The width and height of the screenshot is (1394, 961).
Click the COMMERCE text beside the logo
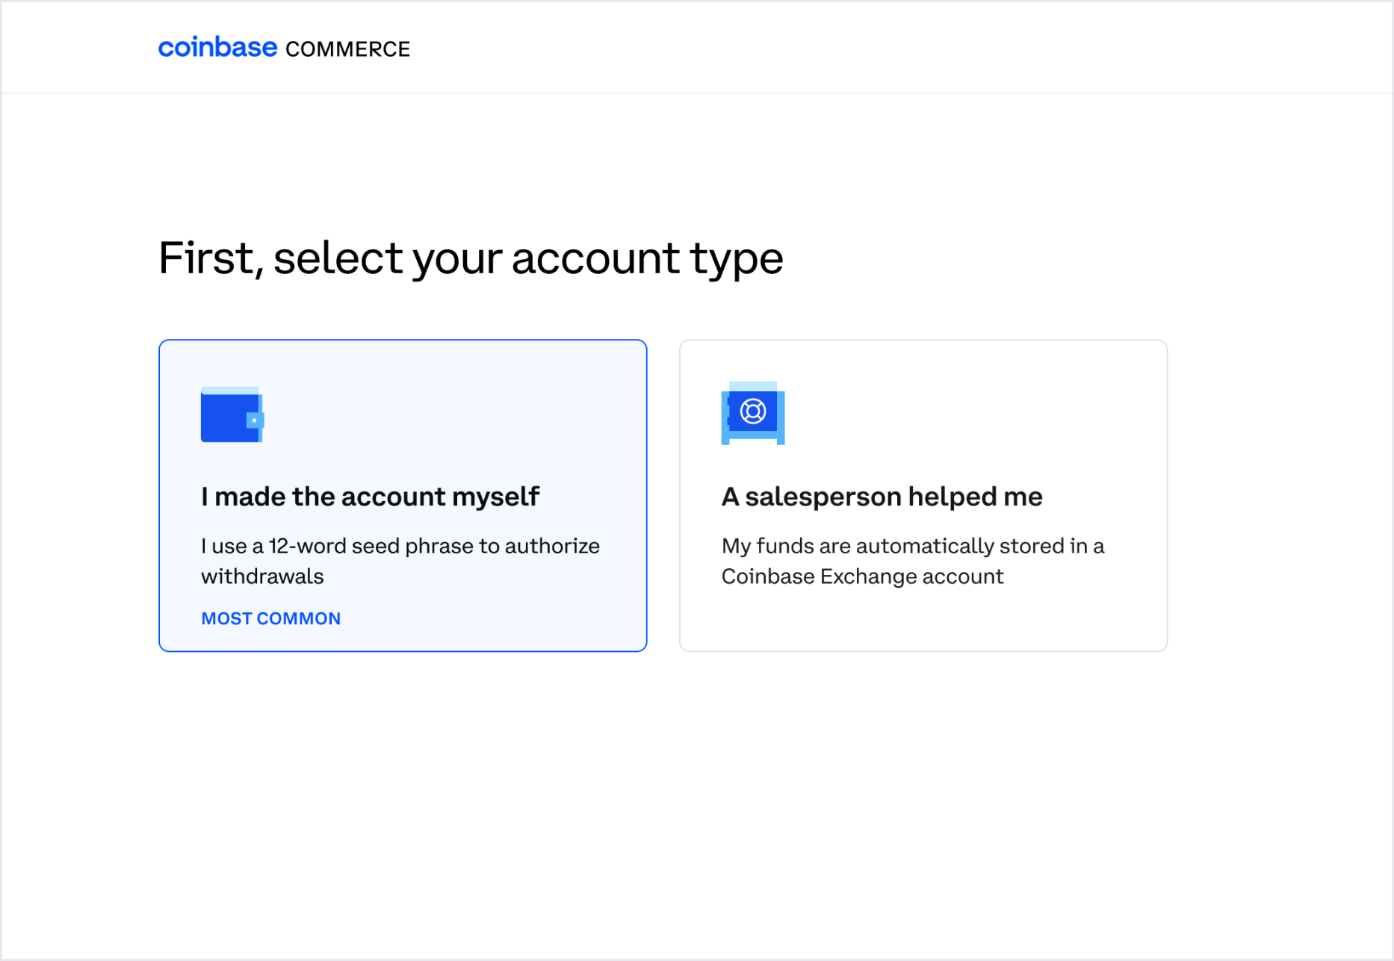tap(347, 49)
